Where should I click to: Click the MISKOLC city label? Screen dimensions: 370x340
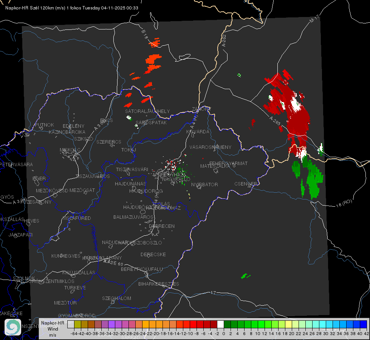click(x=70, y=150)
